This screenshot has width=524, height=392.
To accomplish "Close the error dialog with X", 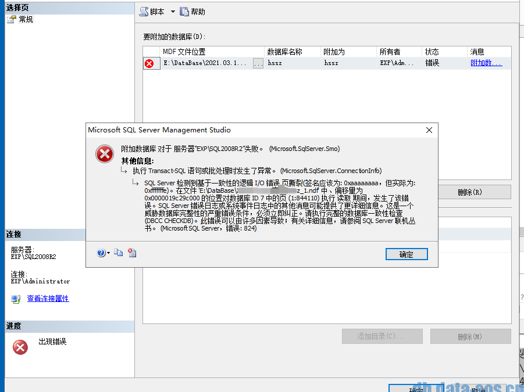I will [x=429, y=130].
